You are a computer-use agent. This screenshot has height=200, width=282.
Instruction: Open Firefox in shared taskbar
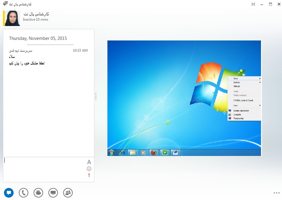click(x=154, y=153)
